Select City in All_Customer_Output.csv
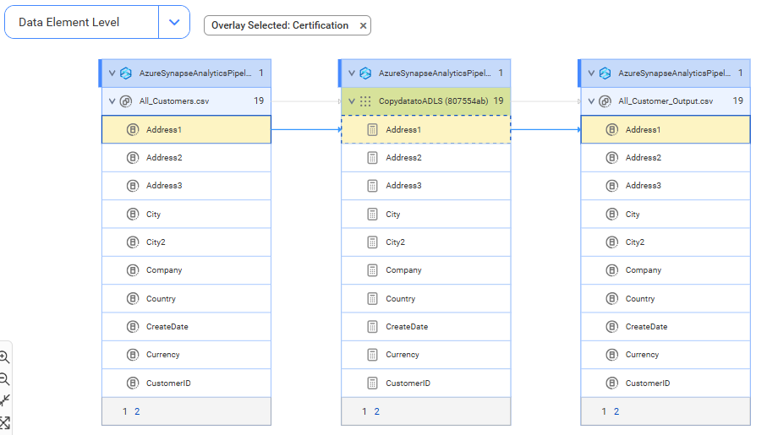This screenshot has height=435, width=767. pos(666,214)
